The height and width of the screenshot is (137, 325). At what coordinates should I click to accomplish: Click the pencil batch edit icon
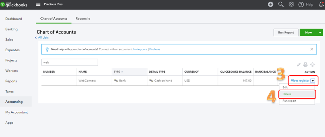tap(299, 65)
